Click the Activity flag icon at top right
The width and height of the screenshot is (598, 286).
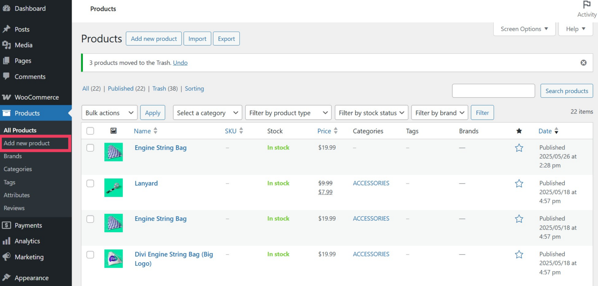tap(586, 4)
